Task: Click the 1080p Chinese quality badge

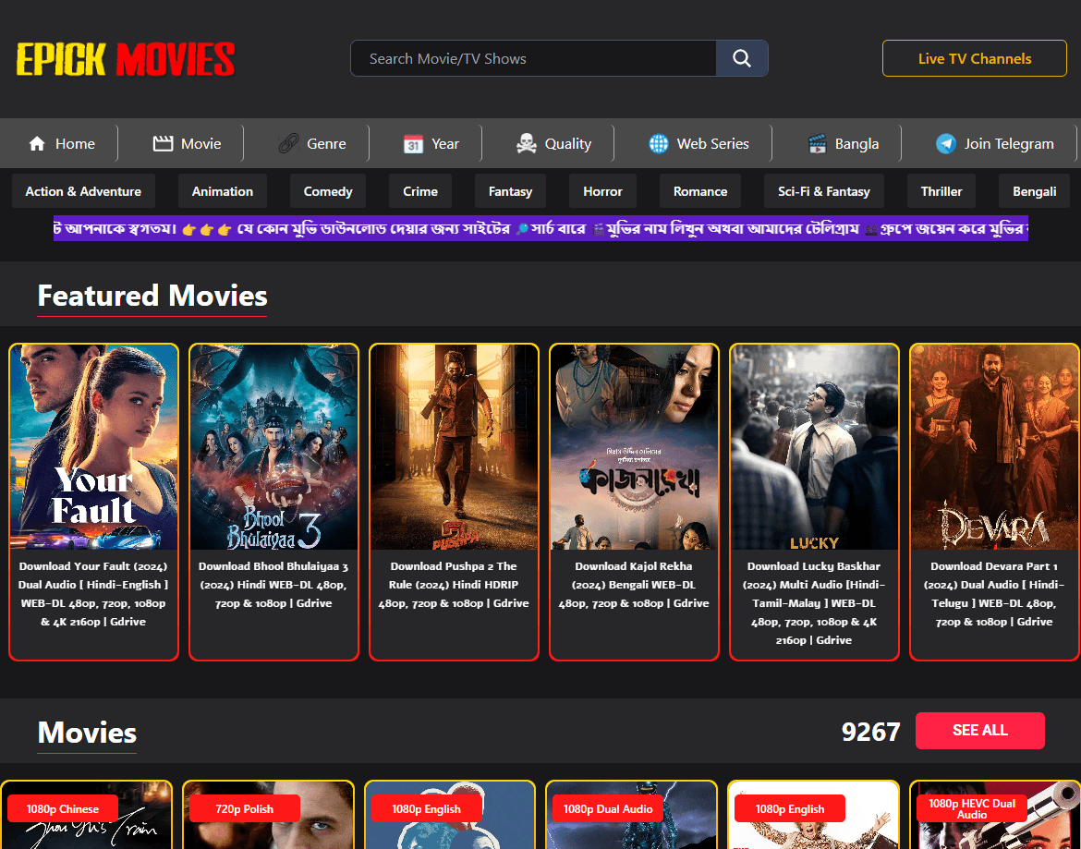Action: click(63, 809)
